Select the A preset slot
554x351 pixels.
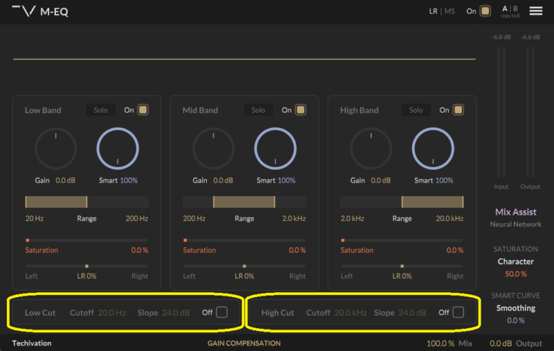[x=505, y=8]
